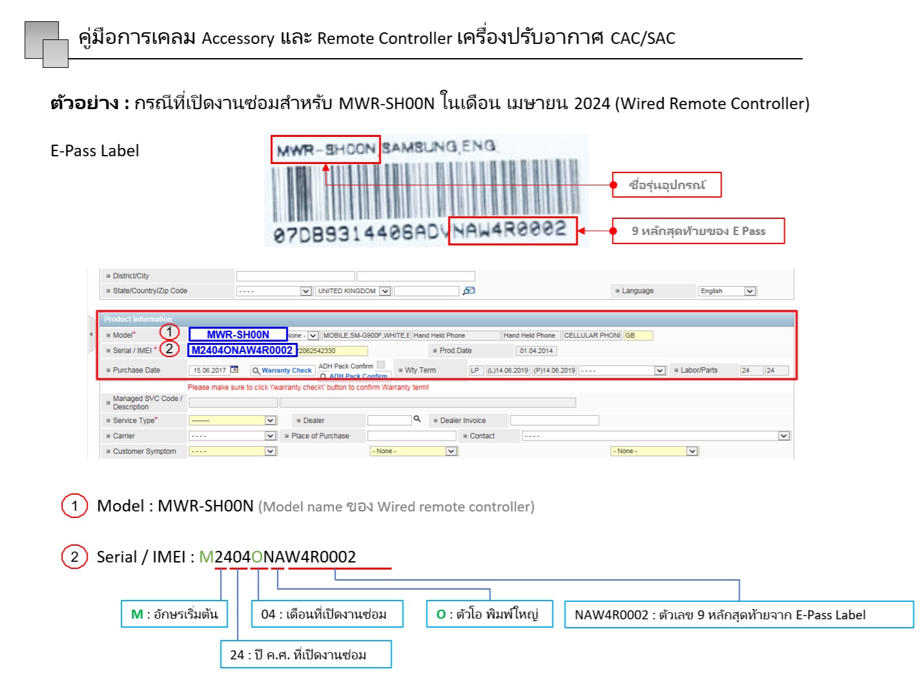Click the (L)14.06.2019 warranty date field
The width and height of the screenshot is (923, 691).
tap(508, 371)
